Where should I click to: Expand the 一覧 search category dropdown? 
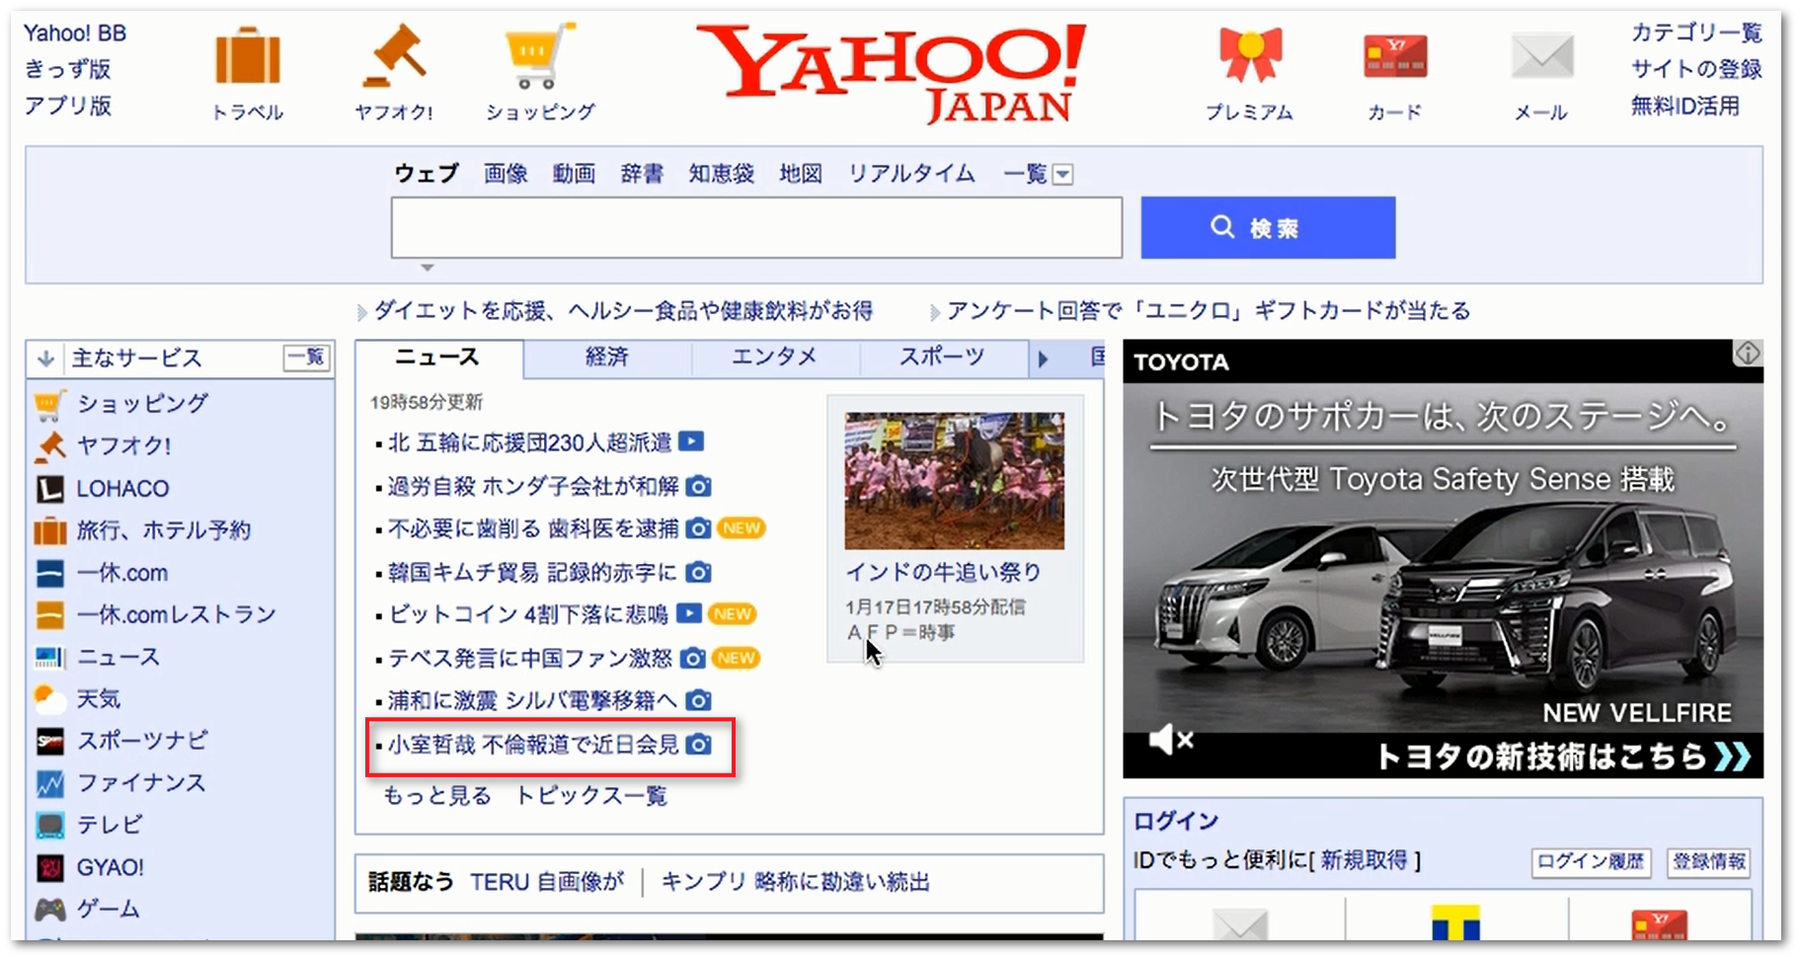click(1062, 175)
